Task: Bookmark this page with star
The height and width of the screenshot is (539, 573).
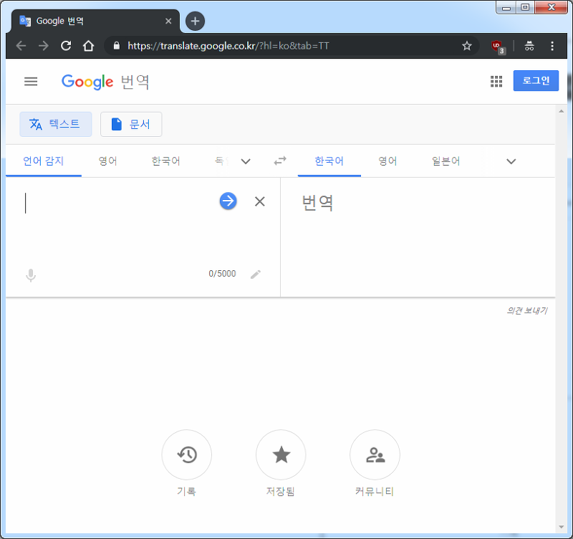Action: click(x=467, y=46)
